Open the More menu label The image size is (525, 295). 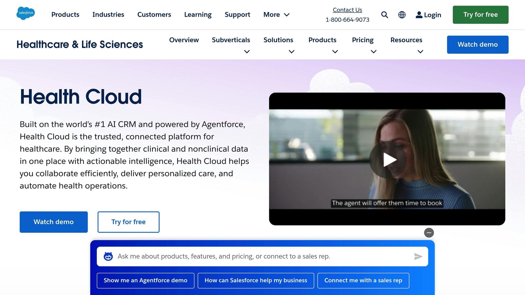[271, 15]
